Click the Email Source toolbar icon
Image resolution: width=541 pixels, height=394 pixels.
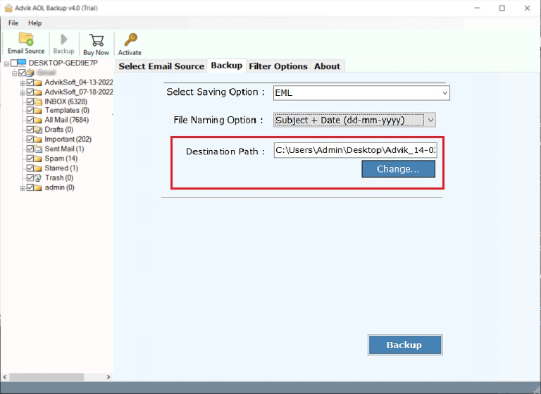click(26, 39)
